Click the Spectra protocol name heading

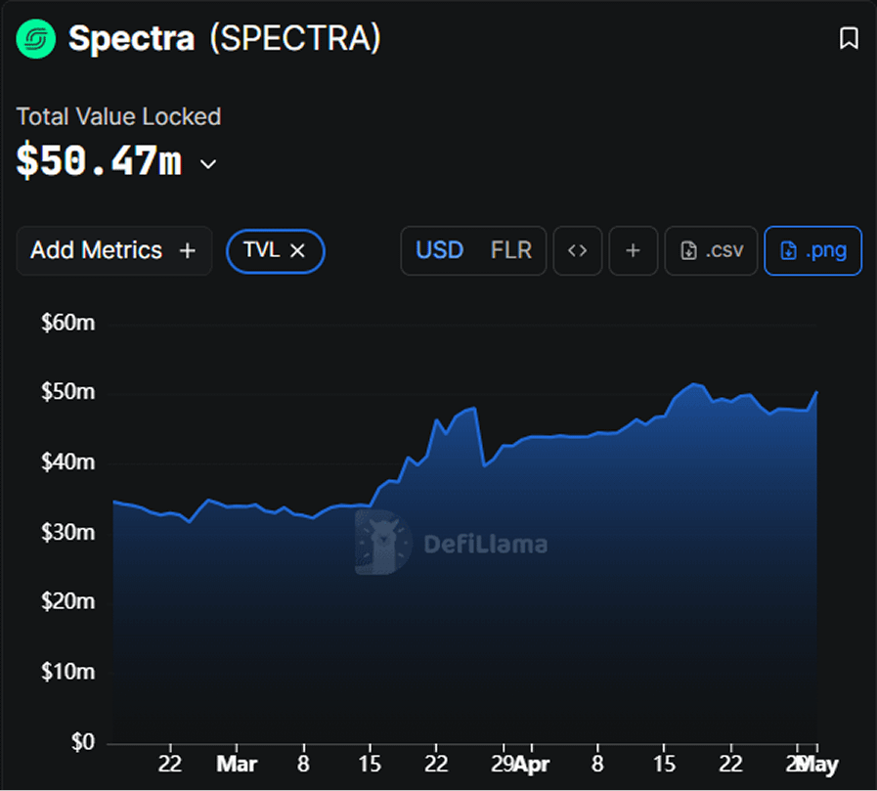coord(131,38)
